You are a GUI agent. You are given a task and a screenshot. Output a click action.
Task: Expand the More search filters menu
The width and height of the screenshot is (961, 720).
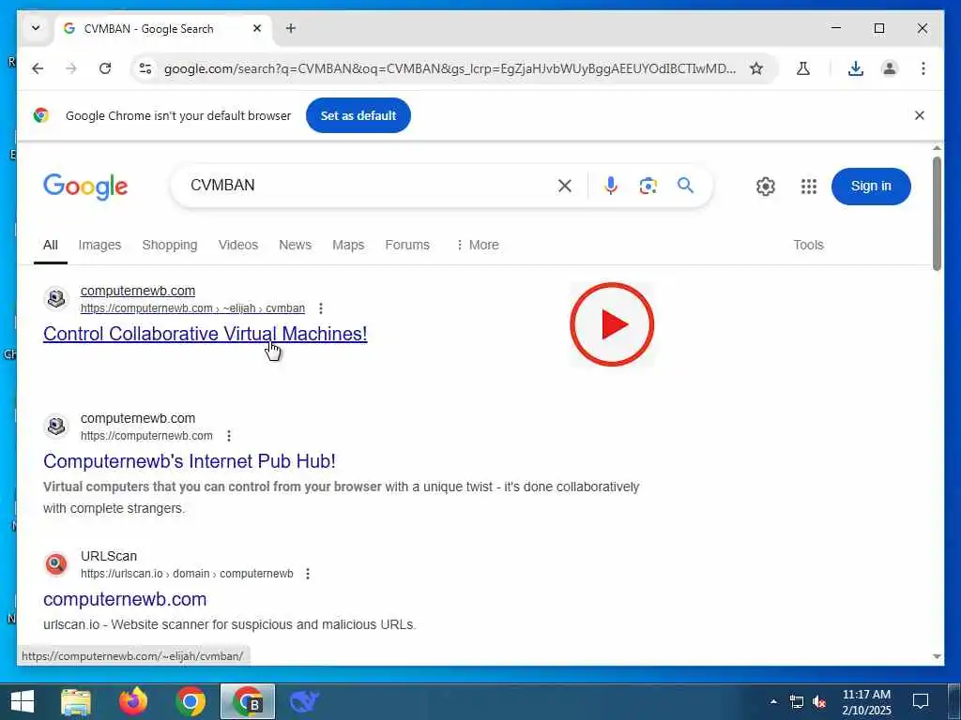(478, 245)
